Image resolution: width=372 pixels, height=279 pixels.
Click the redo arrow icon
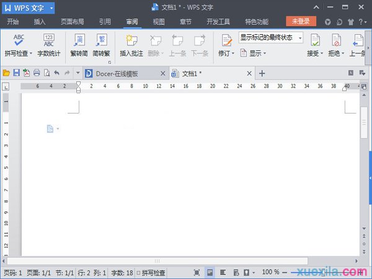click(67, 73)
